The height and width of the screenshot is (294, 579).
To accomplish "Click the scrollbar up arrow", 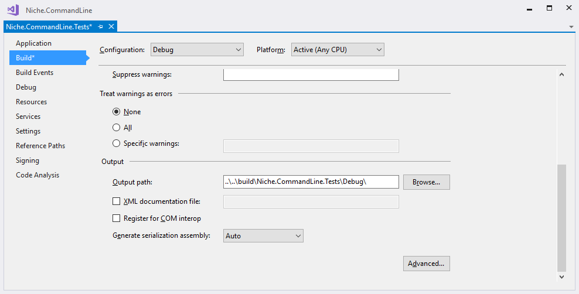I will pos(561,74).
